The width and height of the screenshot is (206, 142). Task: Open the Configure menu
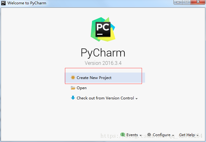161,135
